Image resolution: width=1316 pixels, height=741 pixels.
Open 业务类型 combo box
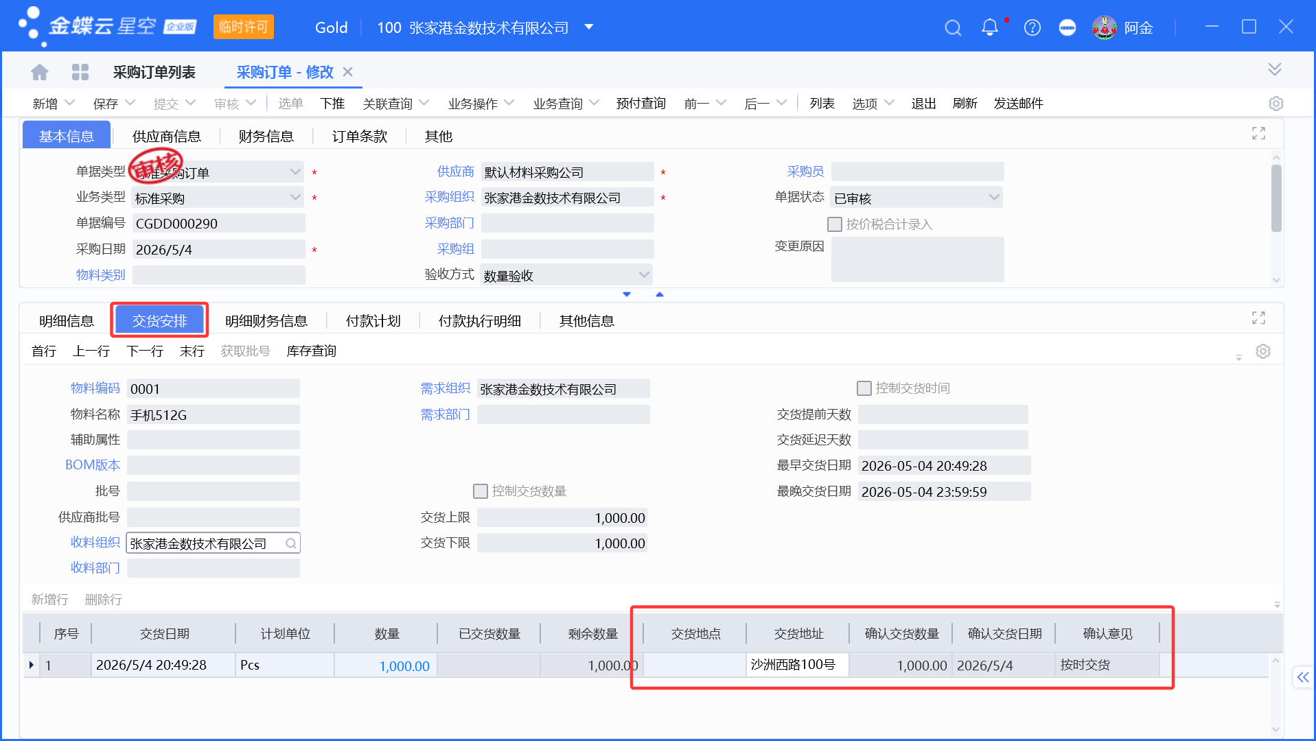(x=217, y=198)
